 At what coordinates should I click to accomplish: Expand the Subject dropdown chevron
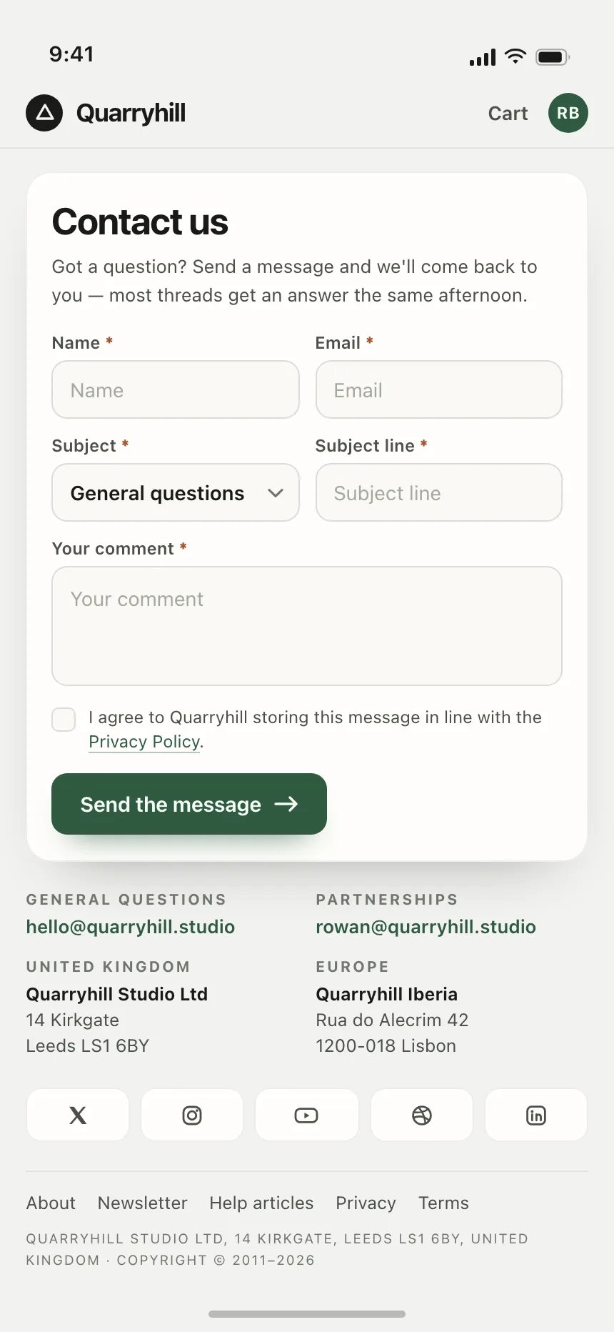point(276,493)
